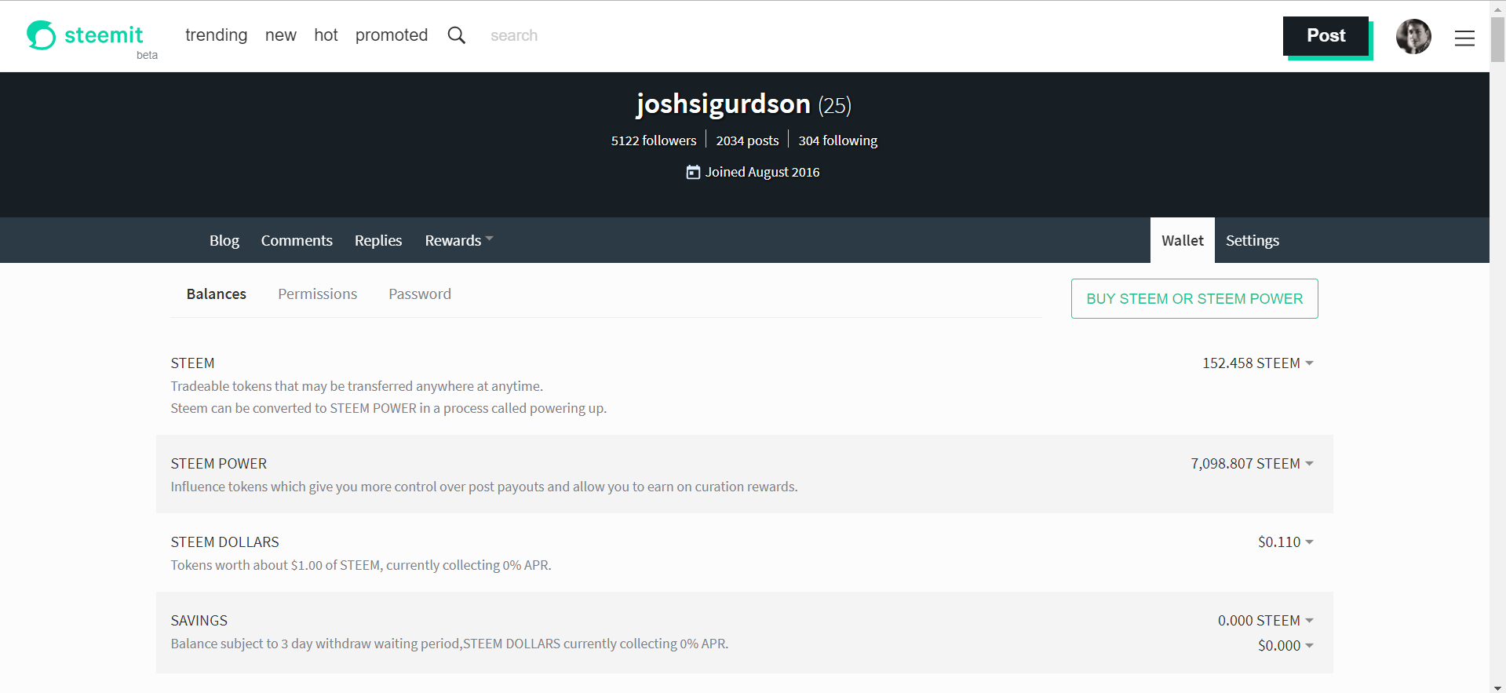Switch to the Comments tab
Image resolution: width=1506 pixels, height=693 pixels.
point(297,240)
